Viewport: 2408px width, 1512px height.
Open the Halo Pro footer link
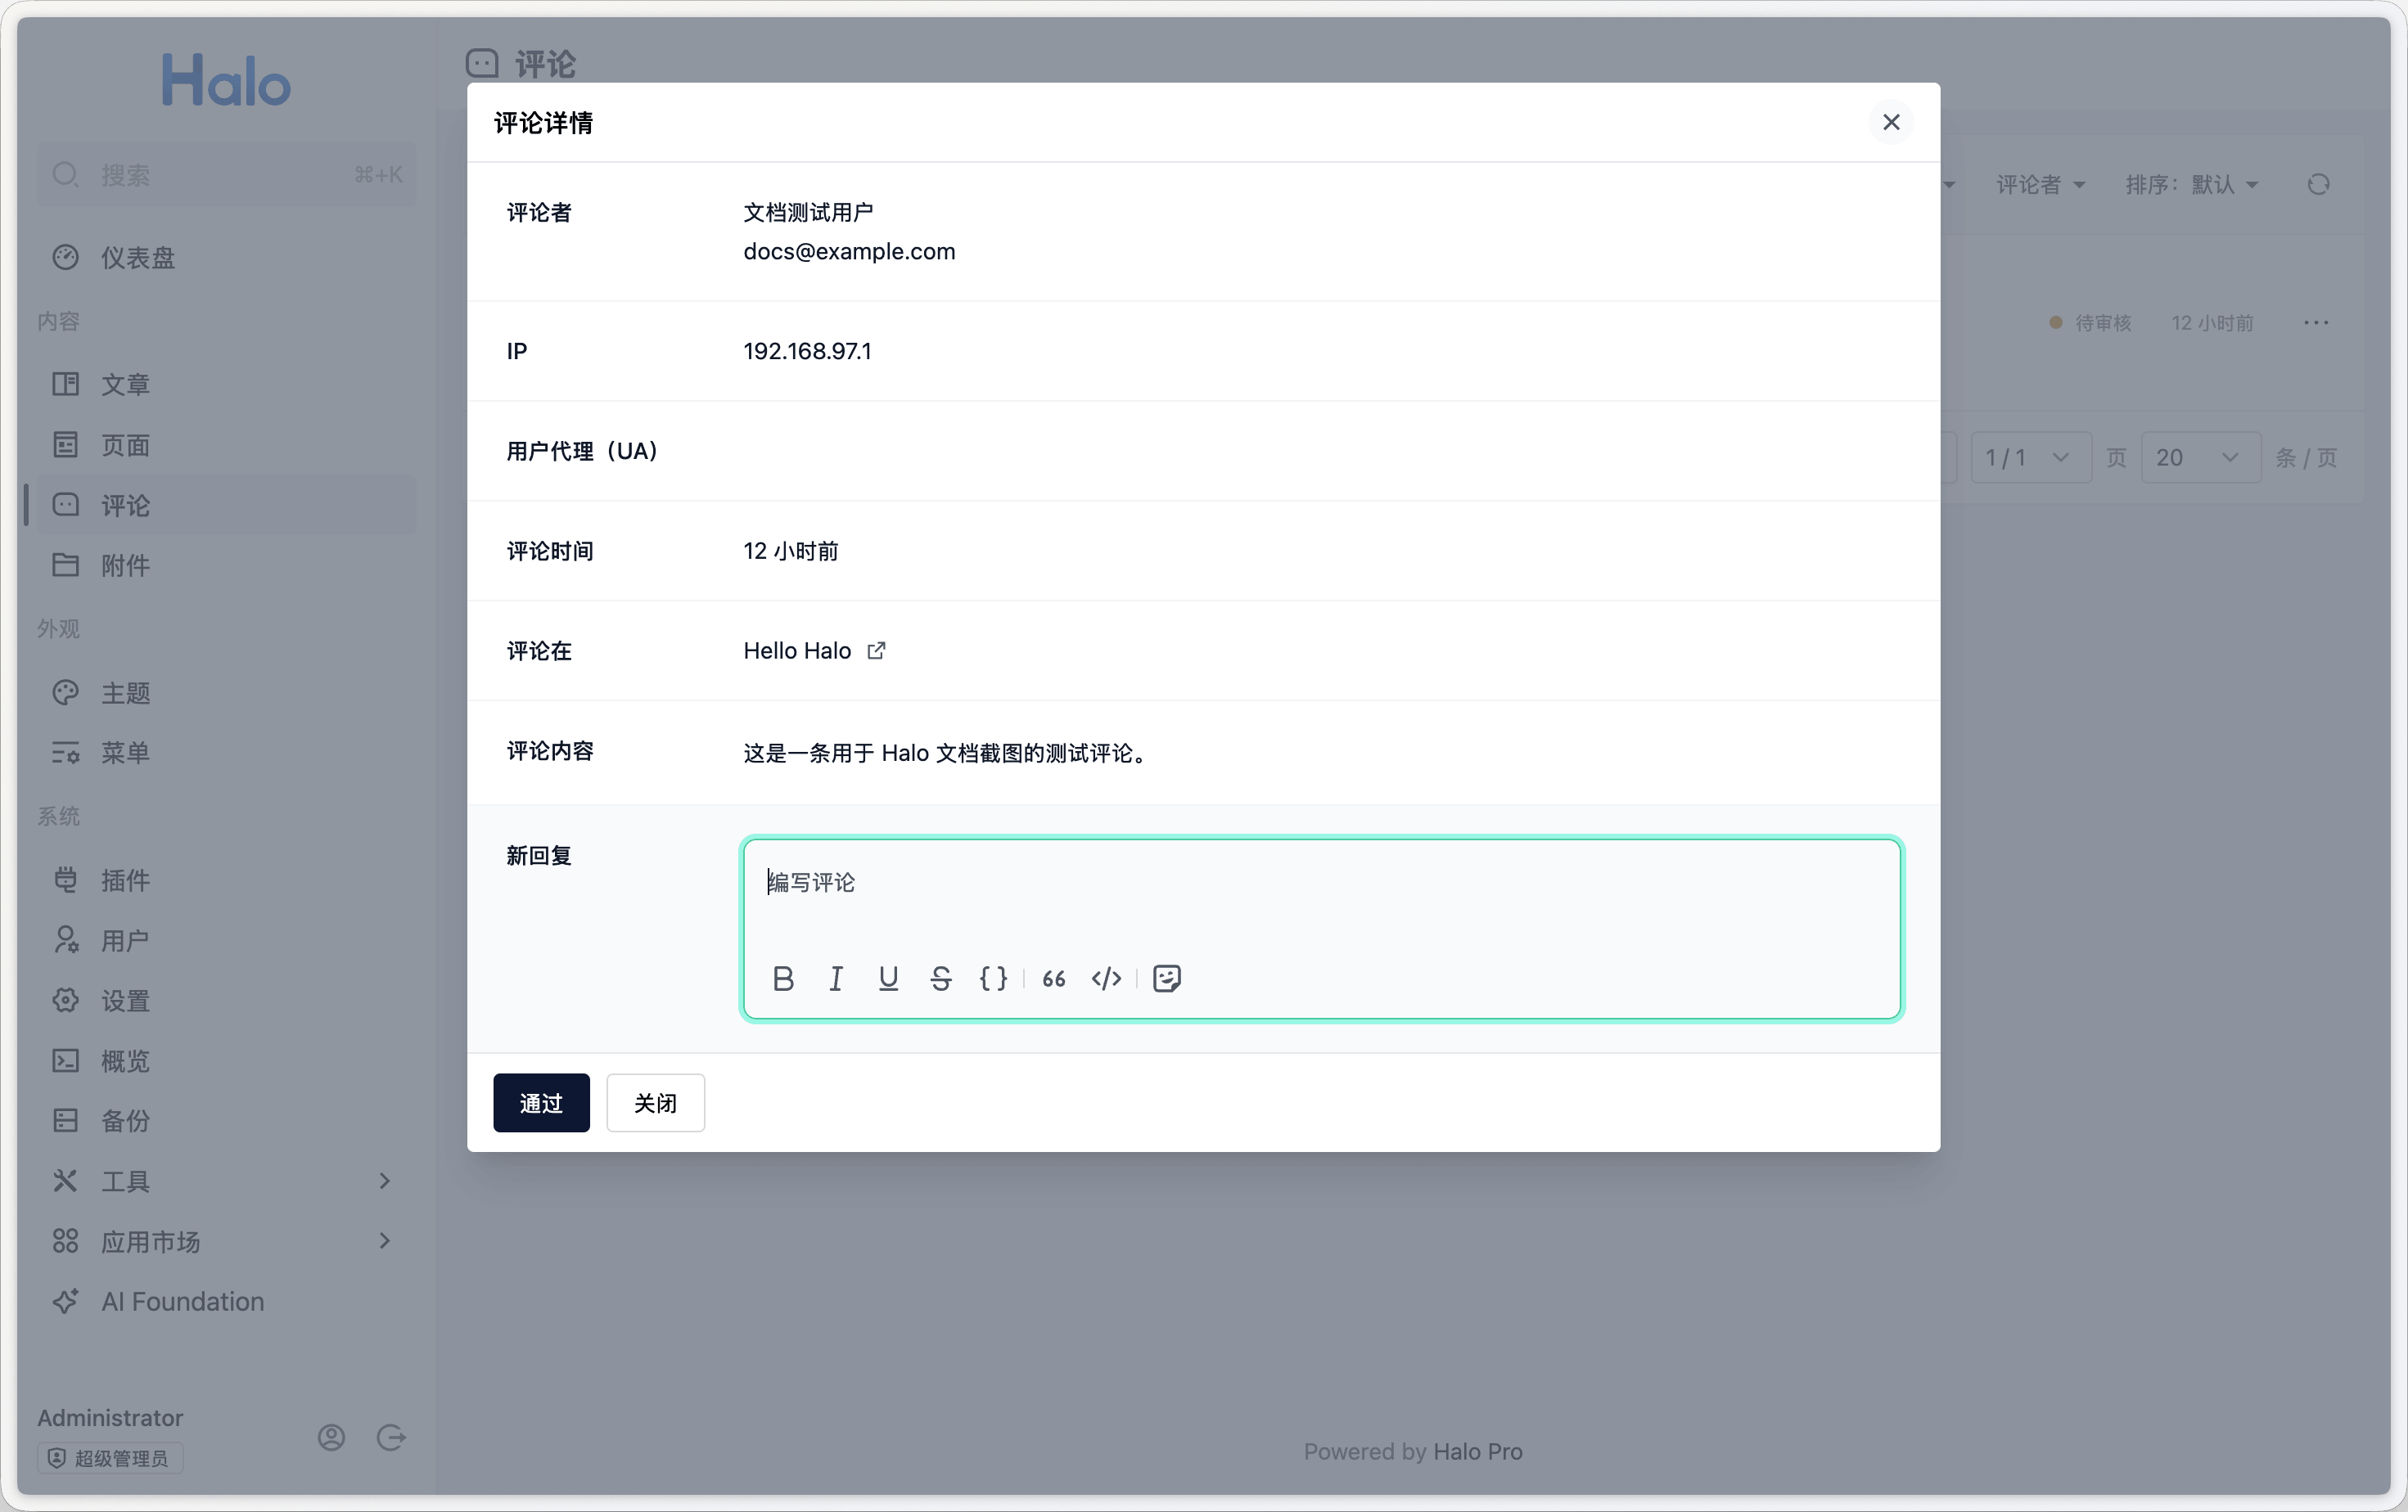click(x=1477, y=1451)
